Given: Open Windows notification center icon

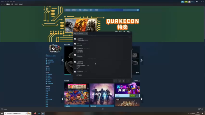Looking at the screenshot, I should click(202, 113).
